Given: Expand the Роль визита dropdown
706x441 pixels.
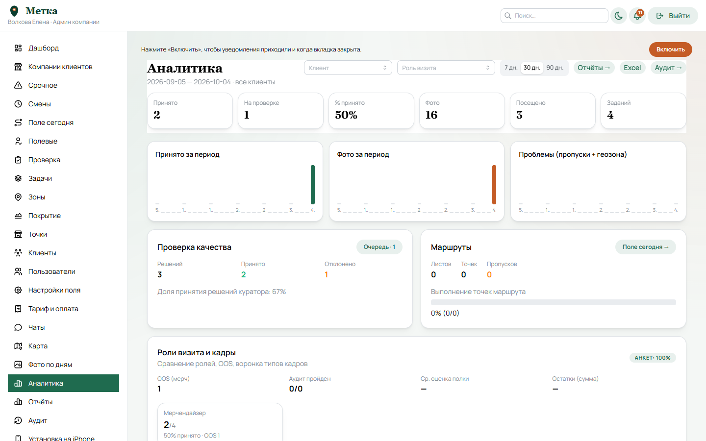Looking at the screenshot, I should click(446, 68).
